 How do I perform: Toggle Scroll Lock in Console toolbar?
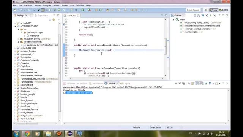click(193, 83)
